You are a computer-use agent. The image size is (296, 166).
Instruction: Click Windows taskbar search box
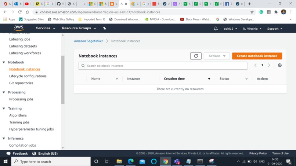coord(51,162)
